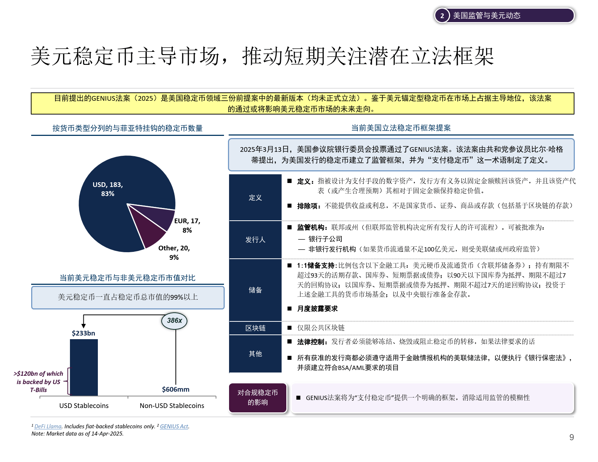Select the USD pie chart segment
Image resolution: width=598 pixels, height=462 pixels.
click(x=112, y=192)
